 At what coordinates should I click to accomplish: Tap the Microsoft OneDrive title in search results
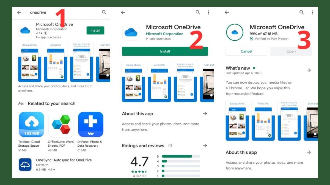pyautogui.click(x=54, y=24)
